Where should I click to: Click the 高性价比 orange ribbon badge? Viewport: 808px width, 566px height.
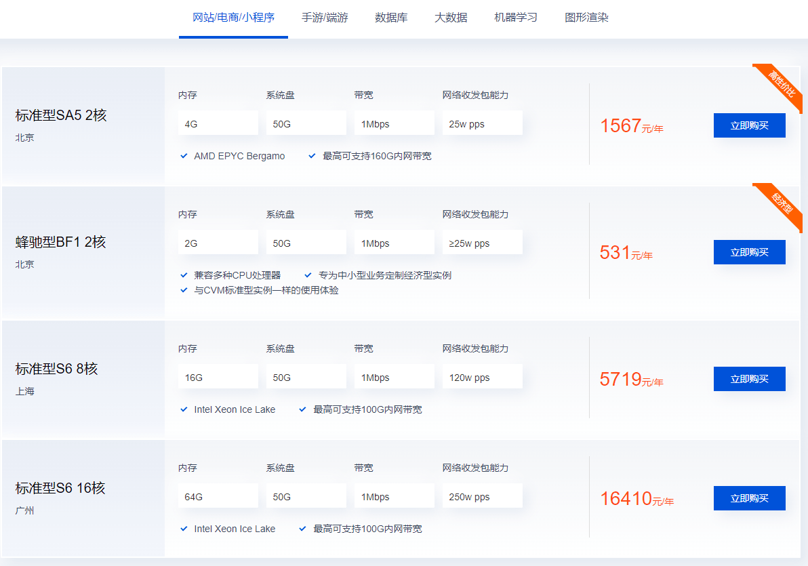782,85
